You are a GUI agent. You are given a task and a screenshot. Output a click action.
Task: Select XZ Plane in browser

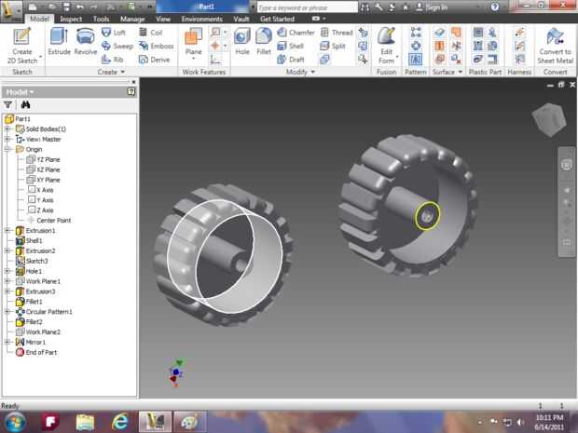(43, 169)
